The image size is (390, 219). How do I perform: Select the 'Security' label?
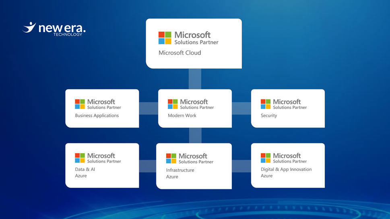(269, 116)
